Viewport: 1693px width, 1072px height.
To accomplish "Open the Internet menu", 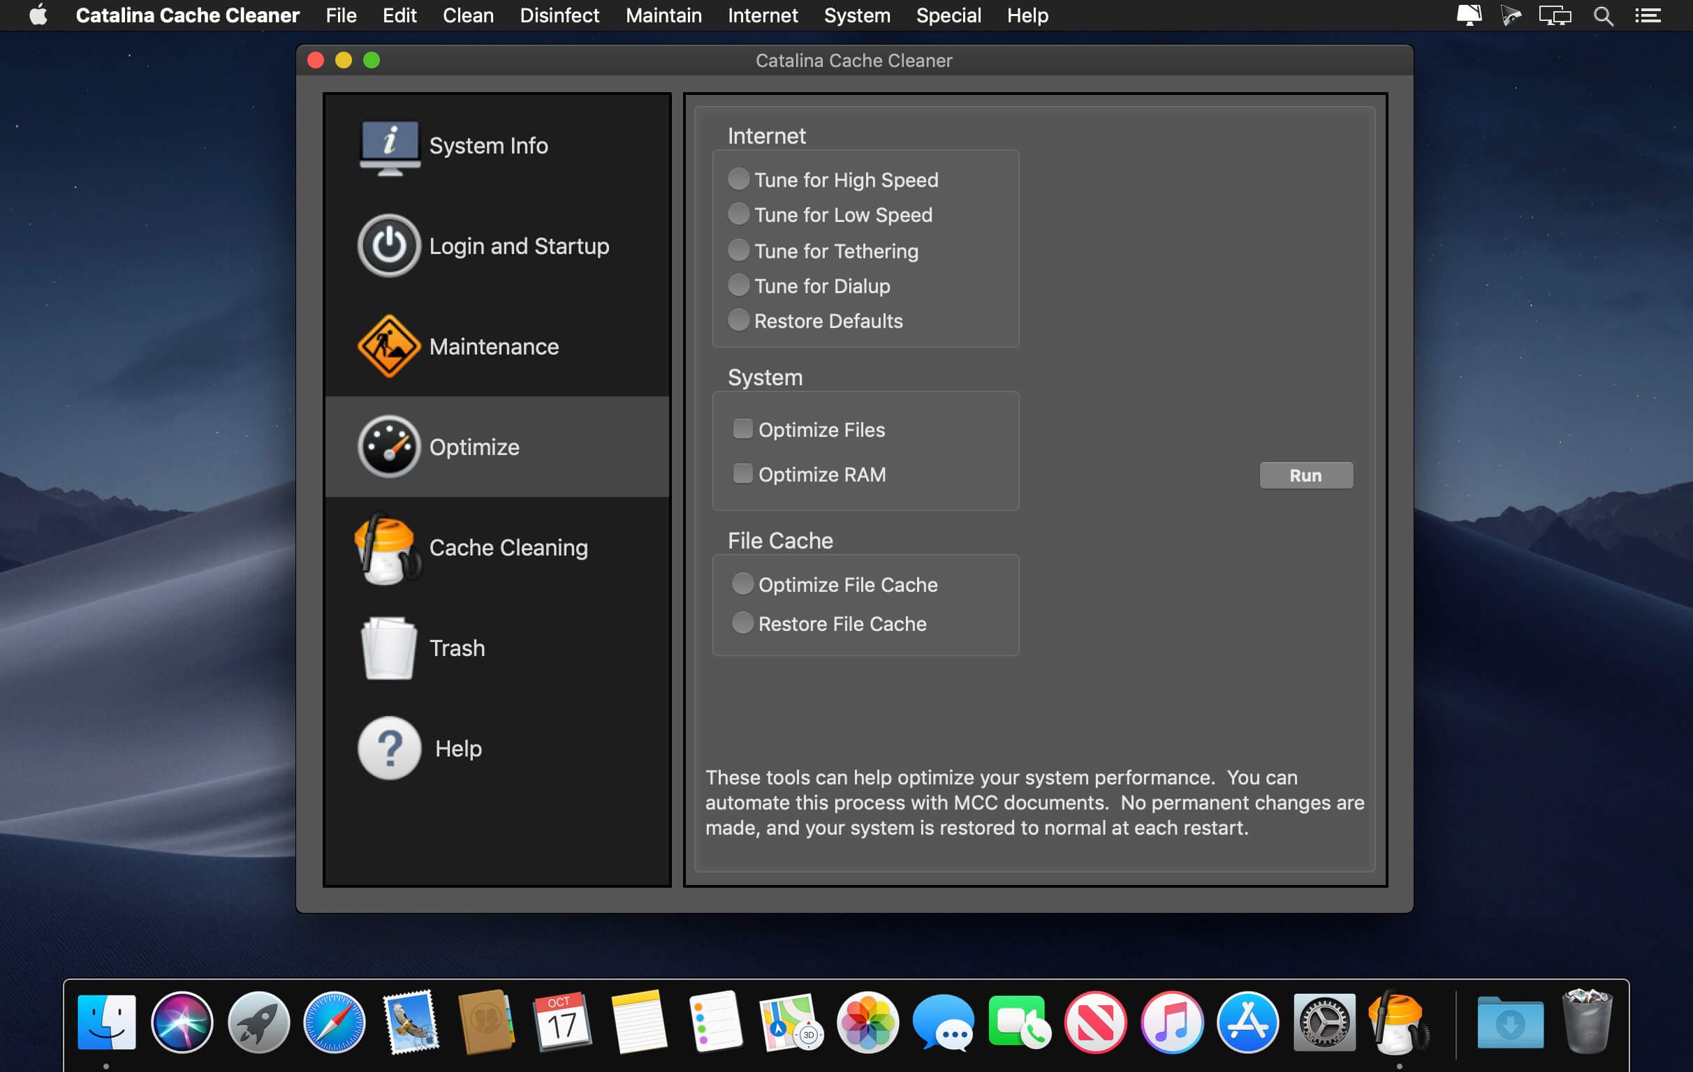I will click(763, 15).
